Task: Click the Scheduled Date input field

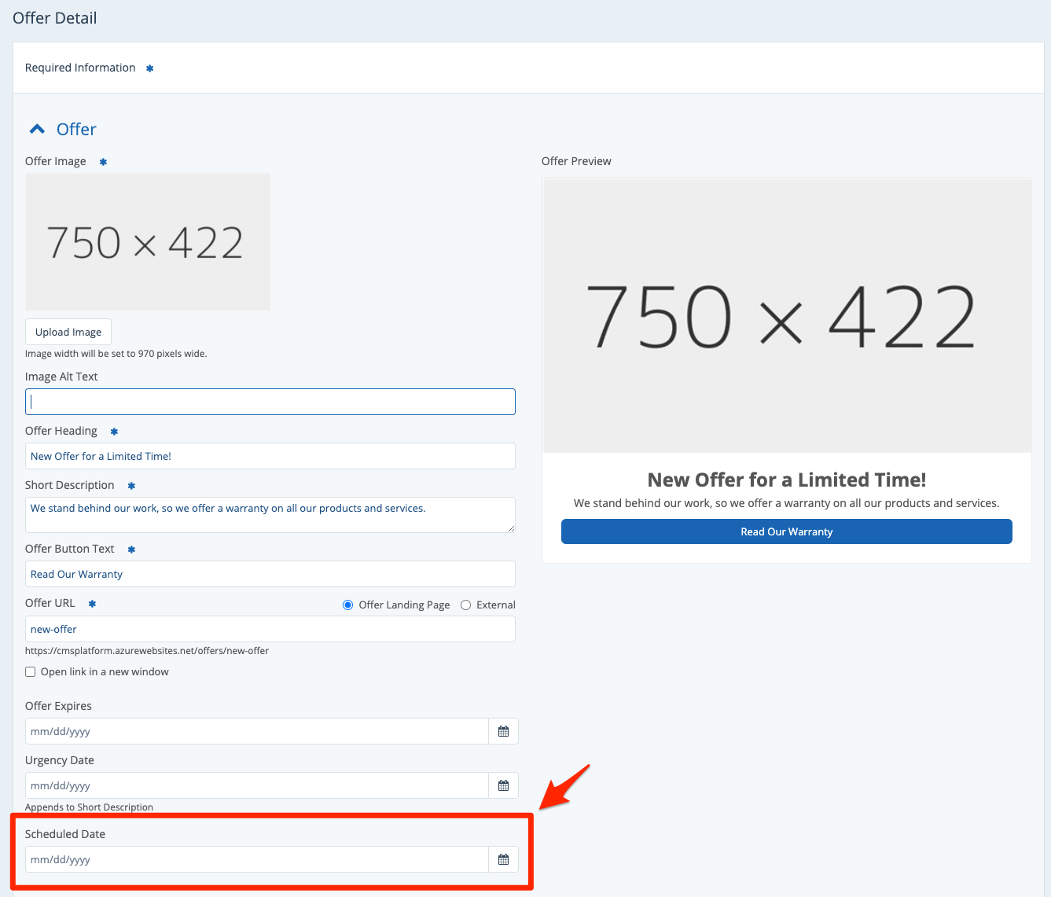Action: [x=256, y=859]
